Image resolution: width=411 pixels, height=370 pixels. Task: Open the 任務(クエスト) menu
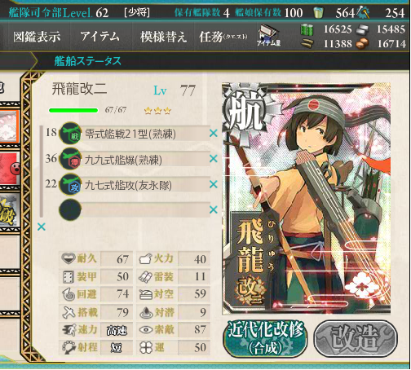point(223,37)
